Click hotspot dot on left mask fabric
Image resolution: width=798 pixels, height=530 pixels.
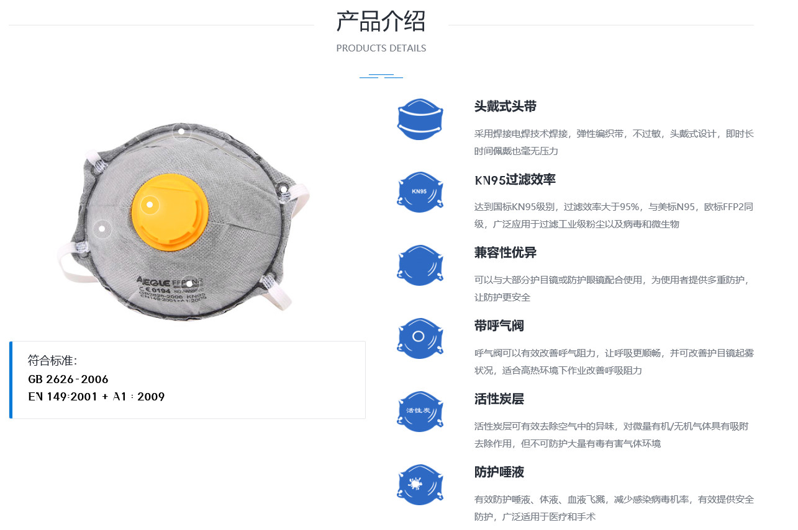(102, 229)
